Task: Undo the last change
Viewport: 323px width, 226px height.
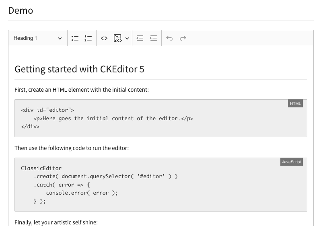Action: 169,38
